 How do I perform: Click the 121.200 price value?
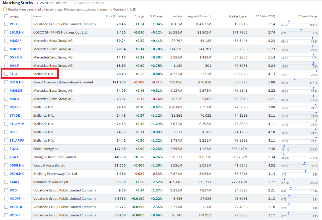[119, 82]
